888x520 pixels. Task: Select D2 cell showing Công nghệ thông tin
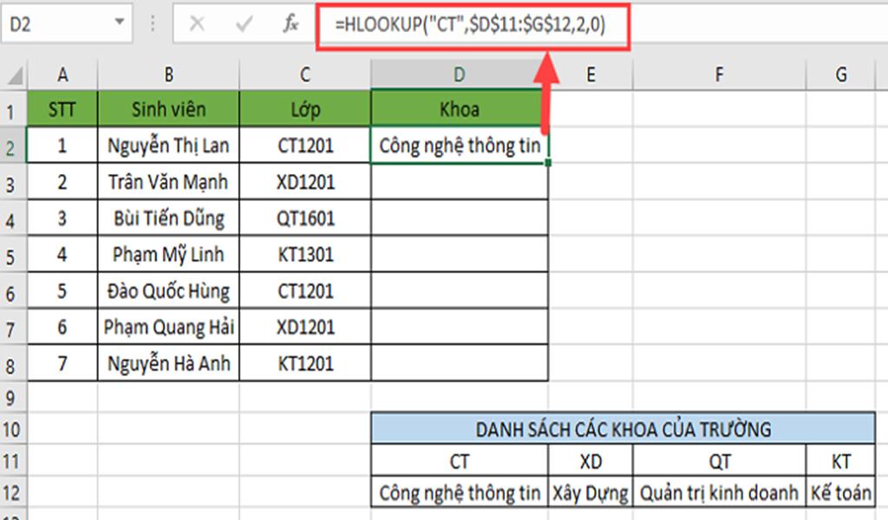click(460, 146)
